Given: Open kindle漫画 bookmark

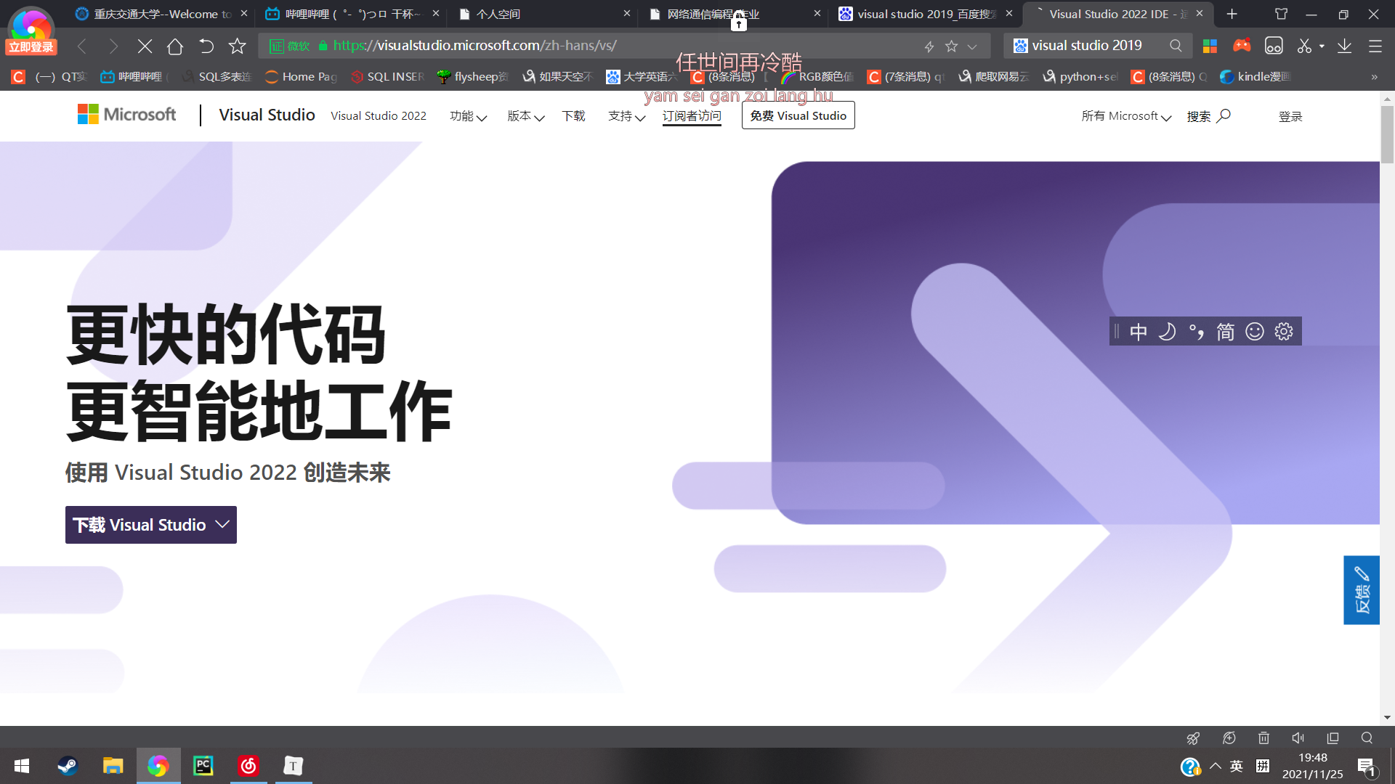Looking at the screenshot, I should (x=1255, y=76).
